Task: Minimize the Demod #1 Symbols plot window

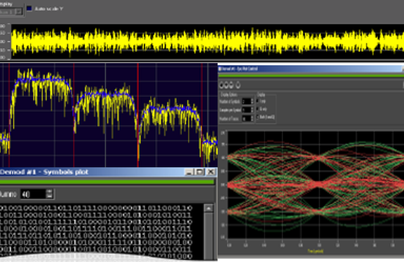Action: (189, 172)
